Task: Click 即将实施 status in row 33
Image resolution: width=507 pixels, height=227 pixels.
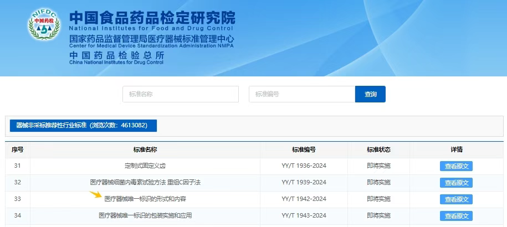Action: click(x=378, y=199)
